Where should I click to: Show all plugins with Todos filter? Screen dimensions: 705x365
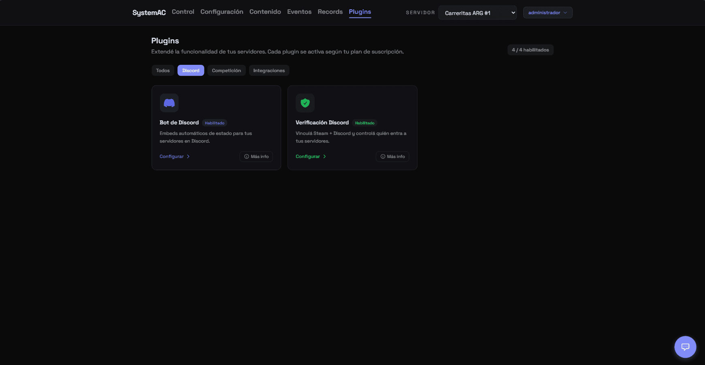pos(163,70)
